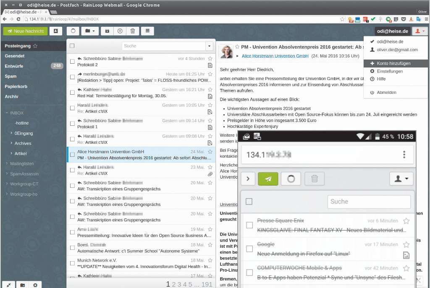Open the search options dropdown arrow
The image size is (430, 288).
[x=209, y=46]
